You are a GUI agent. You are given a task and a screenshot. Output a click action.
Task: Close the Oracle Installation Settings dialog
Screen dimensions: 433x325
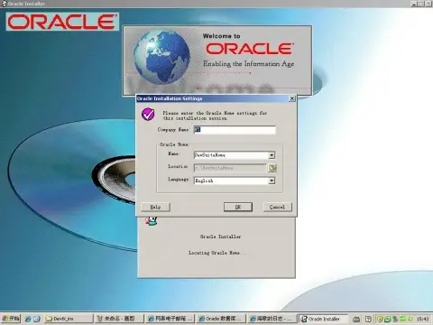coord(292,98)
